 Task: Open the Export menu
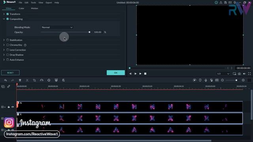click(49, 3)
